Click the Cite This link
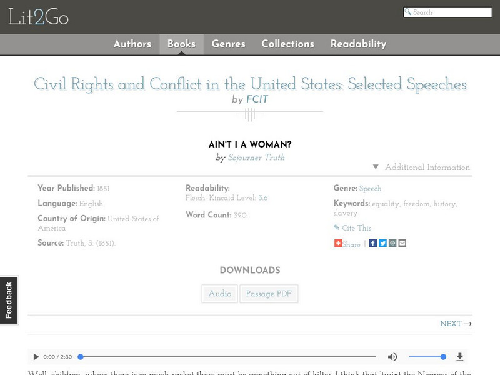This screenshot has height=375, width=500. [356, 228]
